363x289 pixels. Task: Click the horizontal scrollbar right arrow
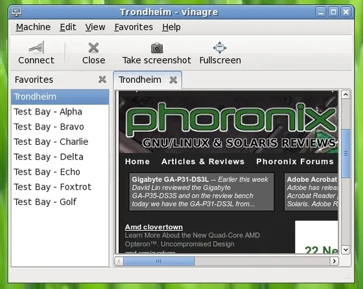(x=334, y=261)
